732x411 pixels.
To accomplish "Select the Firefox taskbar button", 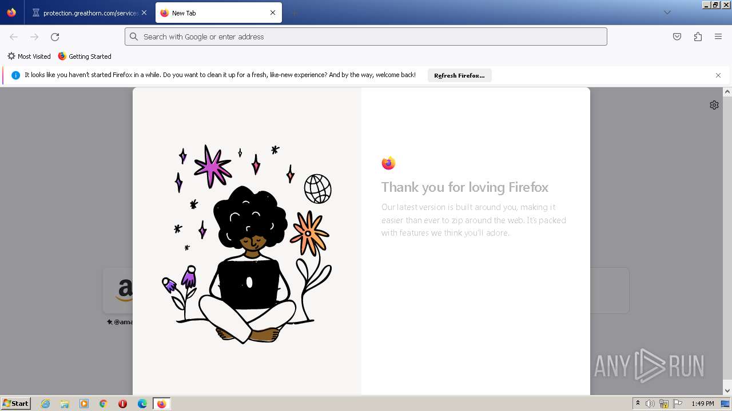I will pyautogui.click(x=162, y=404).
